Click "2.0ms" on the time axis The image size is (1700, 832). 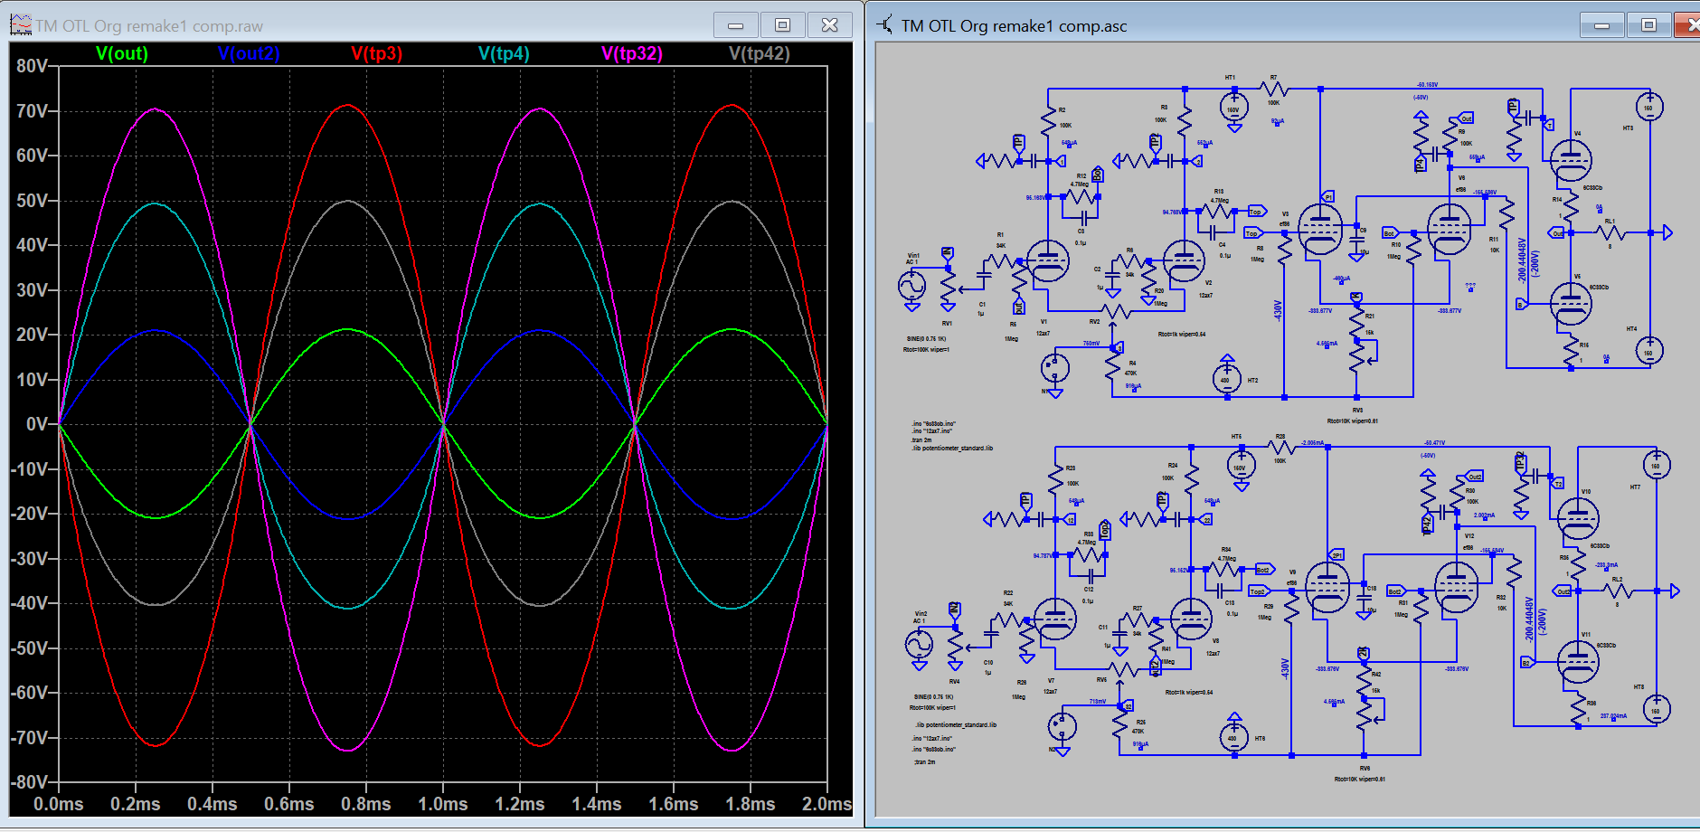click(x=826, y=804)
